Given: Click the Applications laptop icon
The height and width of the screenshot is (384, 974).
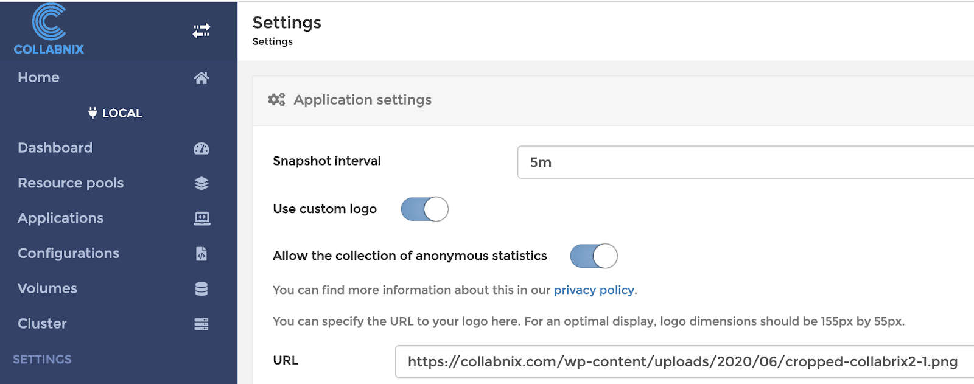Looking at the screenshot, I should point(201,218).
